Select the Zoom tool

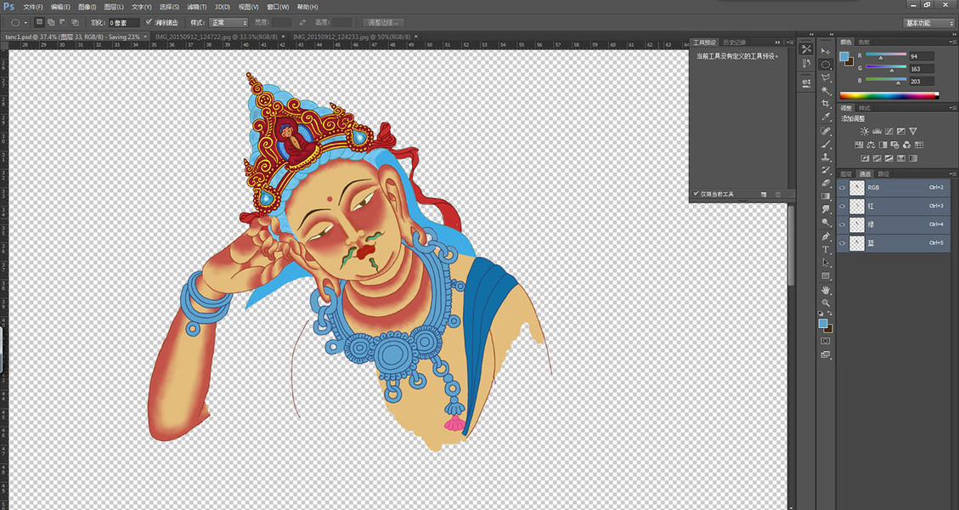click(x=826, y=303)
